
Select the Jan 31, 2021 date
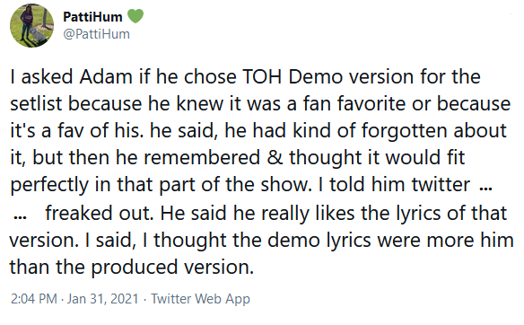point(102,299)
